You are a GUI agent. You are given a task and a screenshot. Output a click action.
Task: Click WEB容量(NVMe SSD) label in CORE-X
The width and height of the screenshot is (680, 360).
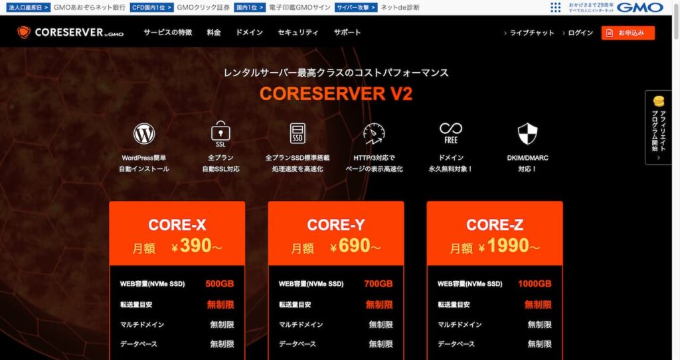coord(152,284)
